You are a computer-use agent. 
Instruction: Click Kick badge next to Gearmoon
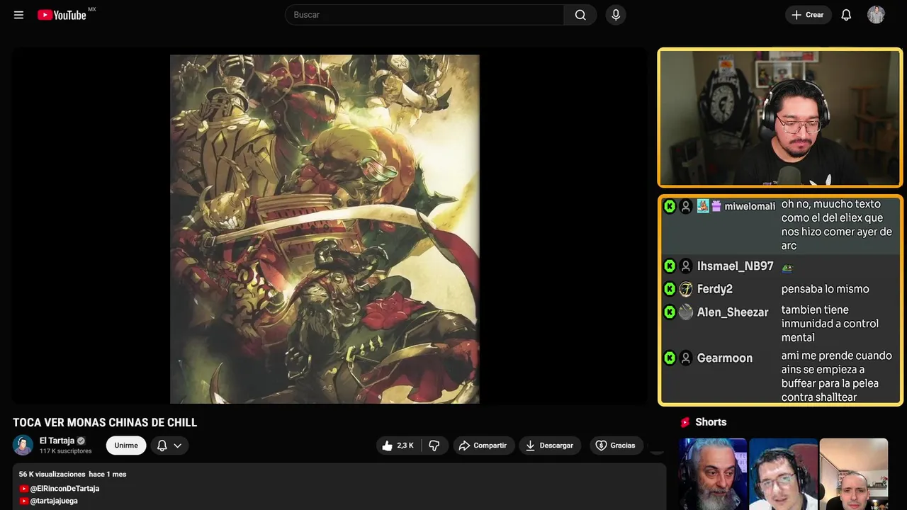tap(670, 358)
